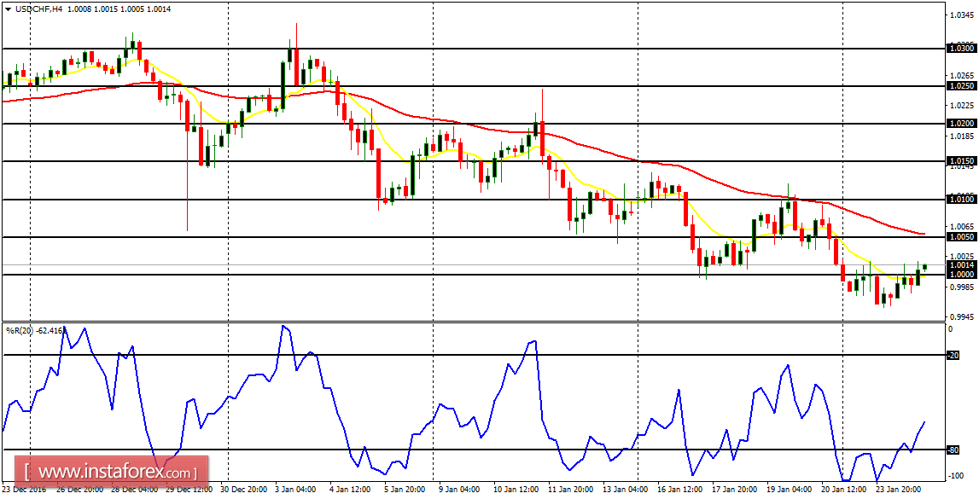979x499 pixels.
Task: Select the %R(20) -62.416 indicator label
Action: point(35,329)
